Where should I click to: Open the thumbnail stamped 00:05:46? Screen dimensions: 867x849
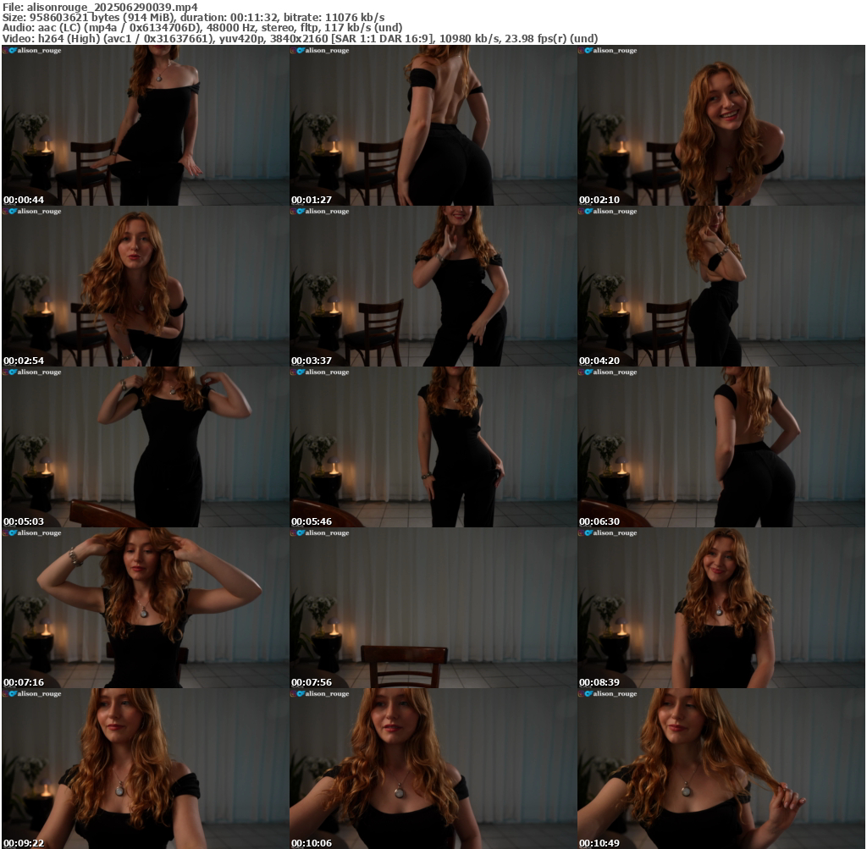click(x=433, y=447)
